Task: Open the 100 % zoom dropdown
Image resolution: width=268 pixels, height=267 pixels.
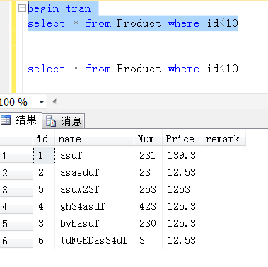Action: pyautogui.click(x=42, y=102)
